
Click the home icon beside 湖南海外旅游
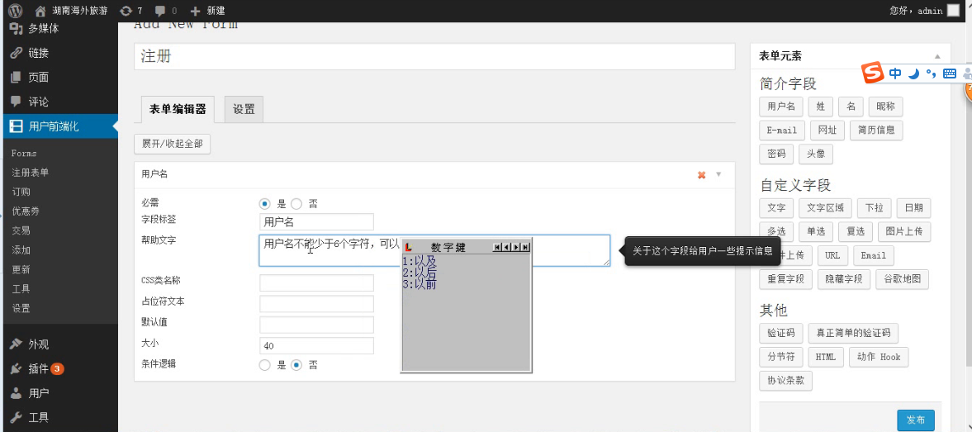(x=41, y=11)
